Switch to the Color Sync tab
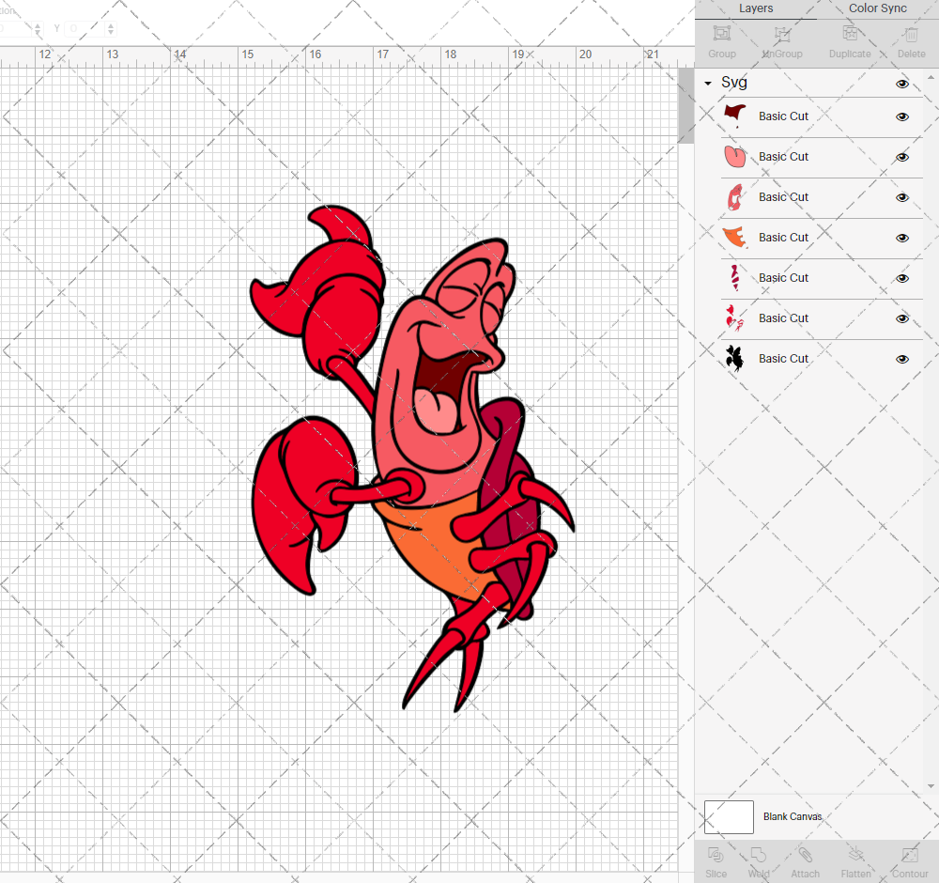This screenshot has width=939, height=883. tap(876, 8)
